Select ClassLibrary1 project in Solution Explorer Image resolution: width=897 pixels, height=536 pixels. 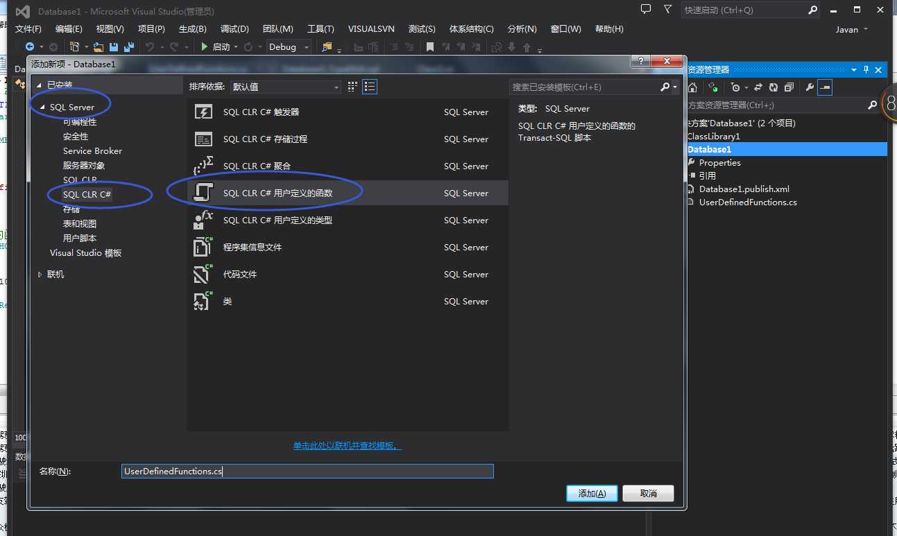pyautogui.click(x=713, y=137)
